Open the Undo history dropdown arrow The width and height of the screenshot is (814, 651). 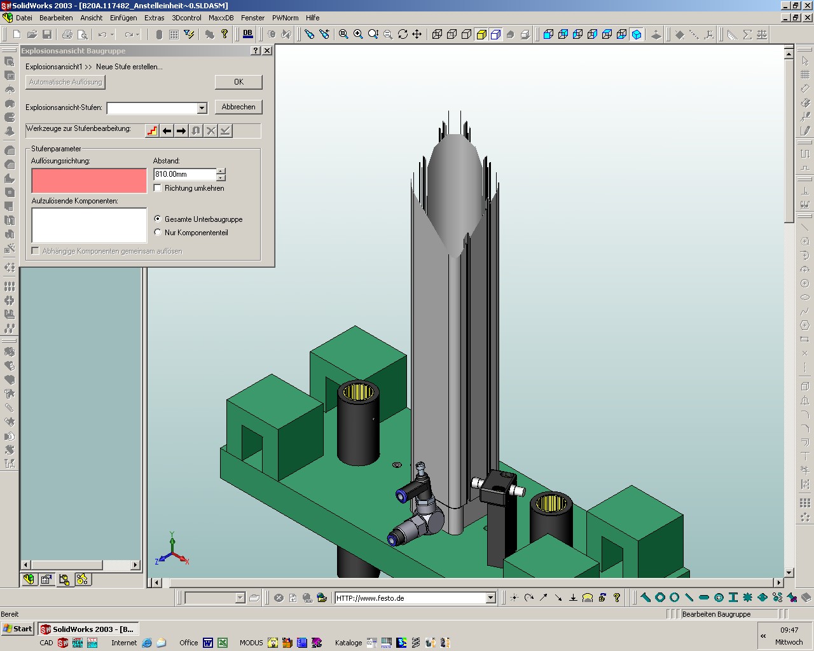click(x=113, y=34)
